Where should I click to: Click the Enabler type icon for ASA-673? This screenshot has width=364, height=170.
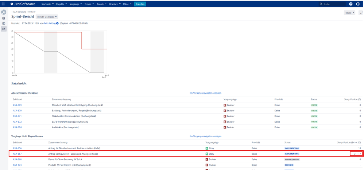[x=207, y=165]
